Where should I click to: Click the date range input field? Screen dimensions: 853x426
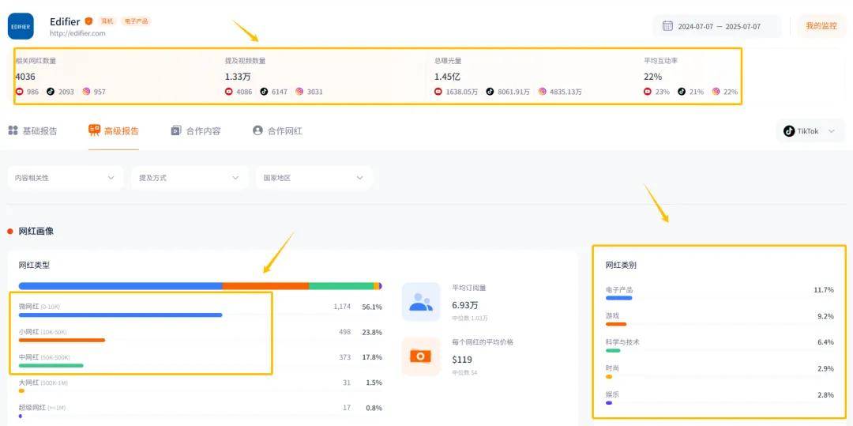pos(719,26)
